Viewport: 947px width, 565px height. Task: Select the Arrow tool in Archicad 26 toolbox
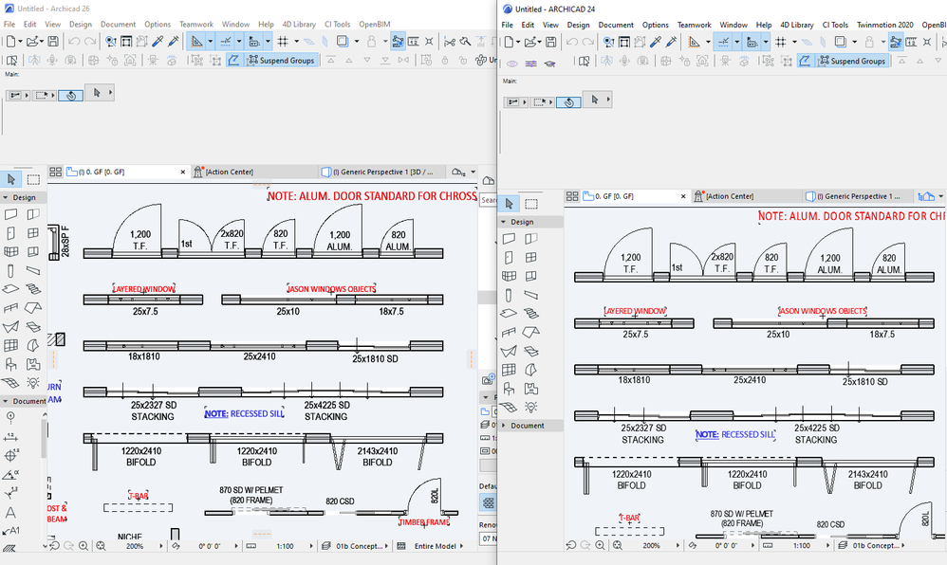click(x=11, y=179)
